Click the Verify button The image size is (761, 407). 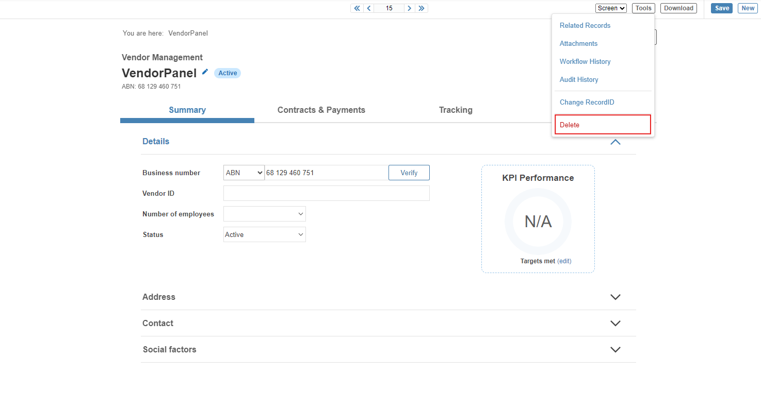click(x=409, y=173)
